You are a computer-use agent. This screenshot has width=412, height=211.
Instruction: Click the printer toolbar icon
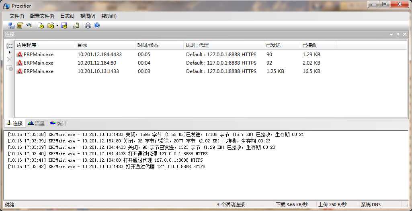click(88, 26)
